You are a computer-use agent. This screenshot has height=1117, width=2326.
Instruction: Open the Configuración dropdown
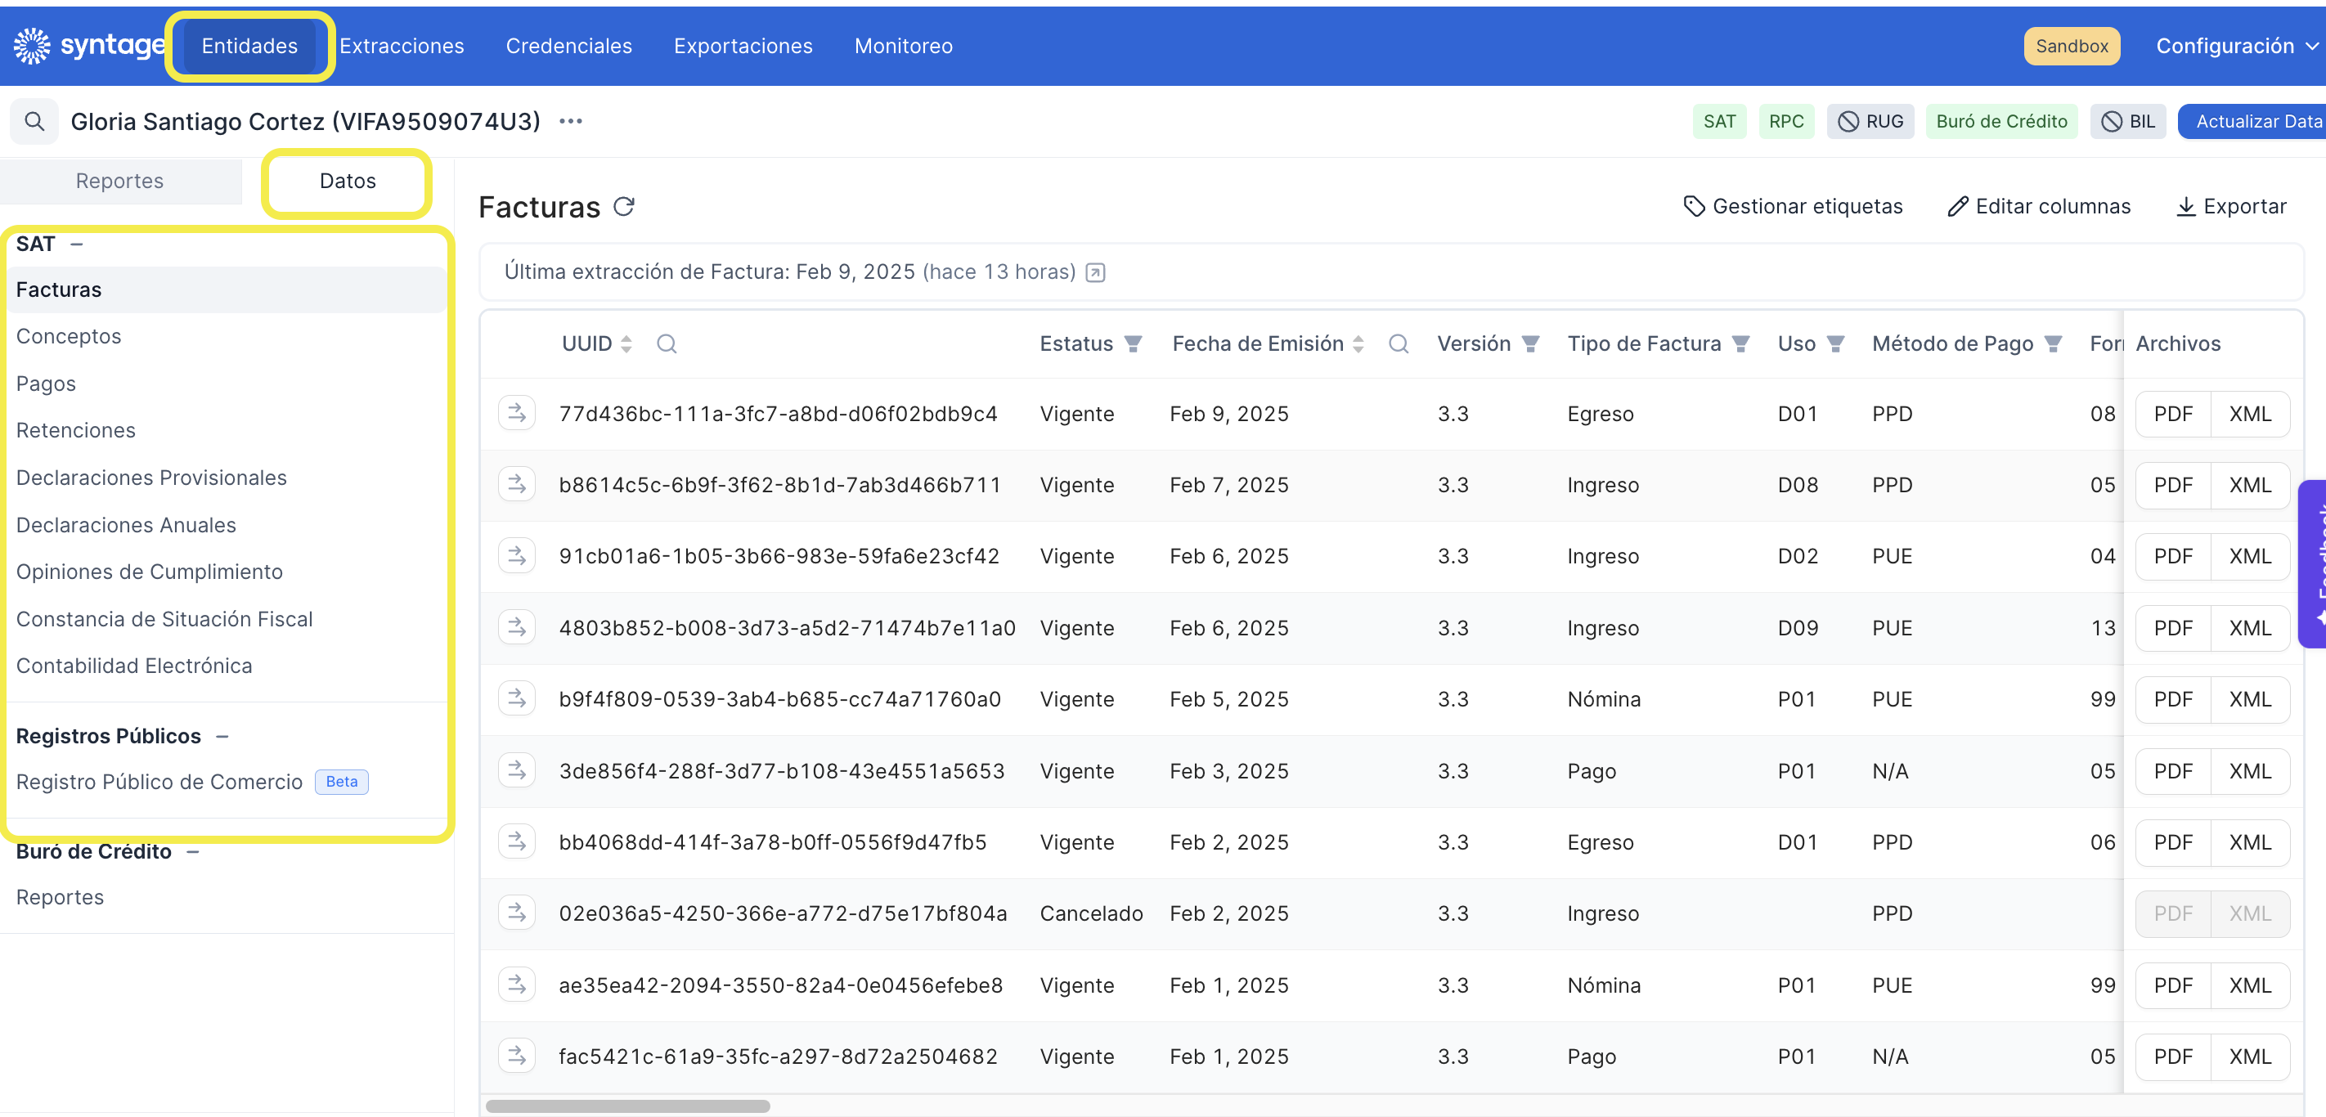tap(2237, 45)
